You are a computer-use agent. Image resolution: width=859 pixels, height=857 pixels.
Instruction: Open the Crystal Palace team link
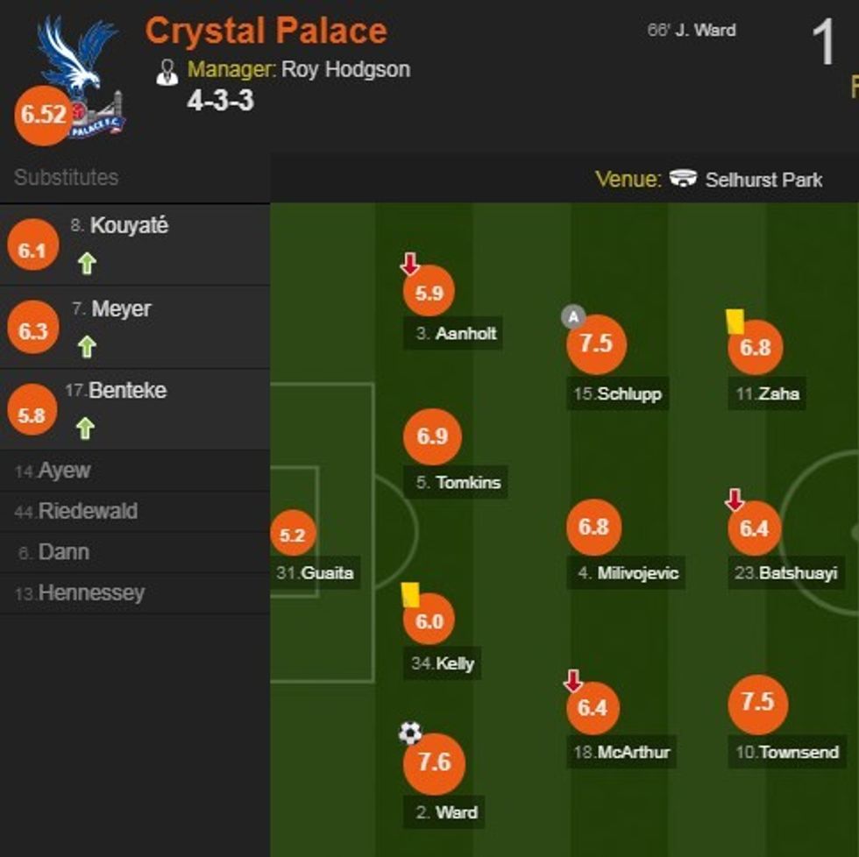266,32
